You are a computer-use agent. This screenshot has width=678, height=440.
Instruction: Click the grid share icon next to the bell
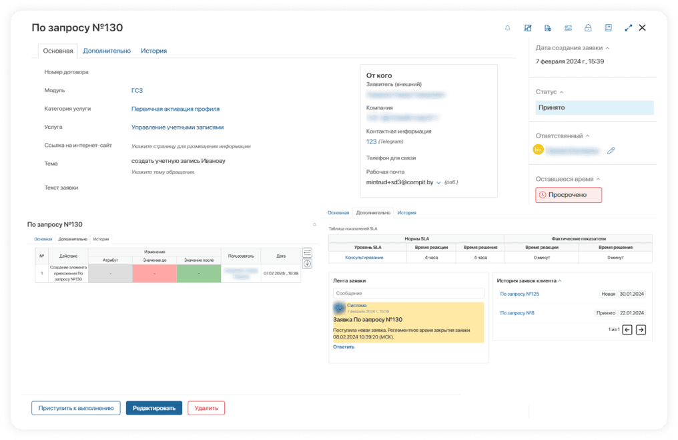pos(528,28)
